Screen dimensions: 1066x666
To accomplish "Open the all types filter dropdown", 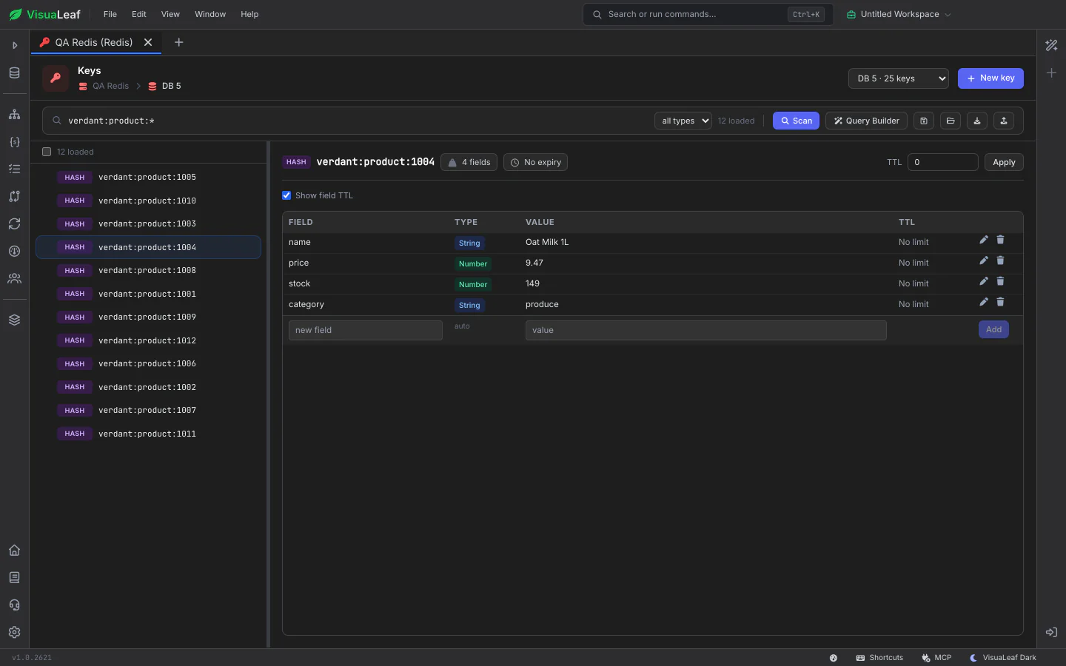I will 683,121.
